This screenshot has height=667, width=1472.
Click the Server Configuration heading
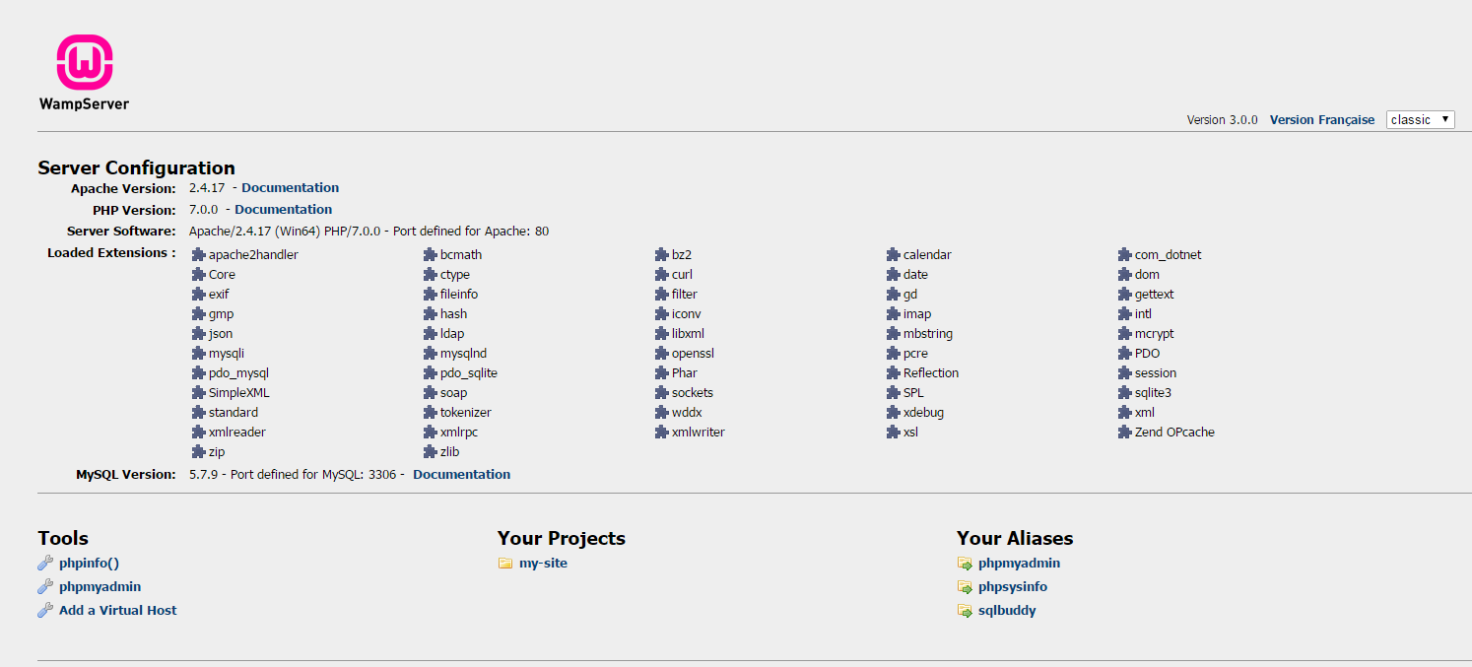click(x=137, y=167)
